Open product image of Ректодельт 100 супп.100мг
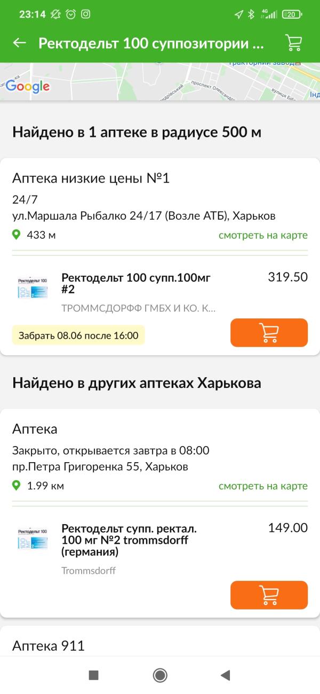This screenshot has width=320, height=694. click(x=33, y=287)
